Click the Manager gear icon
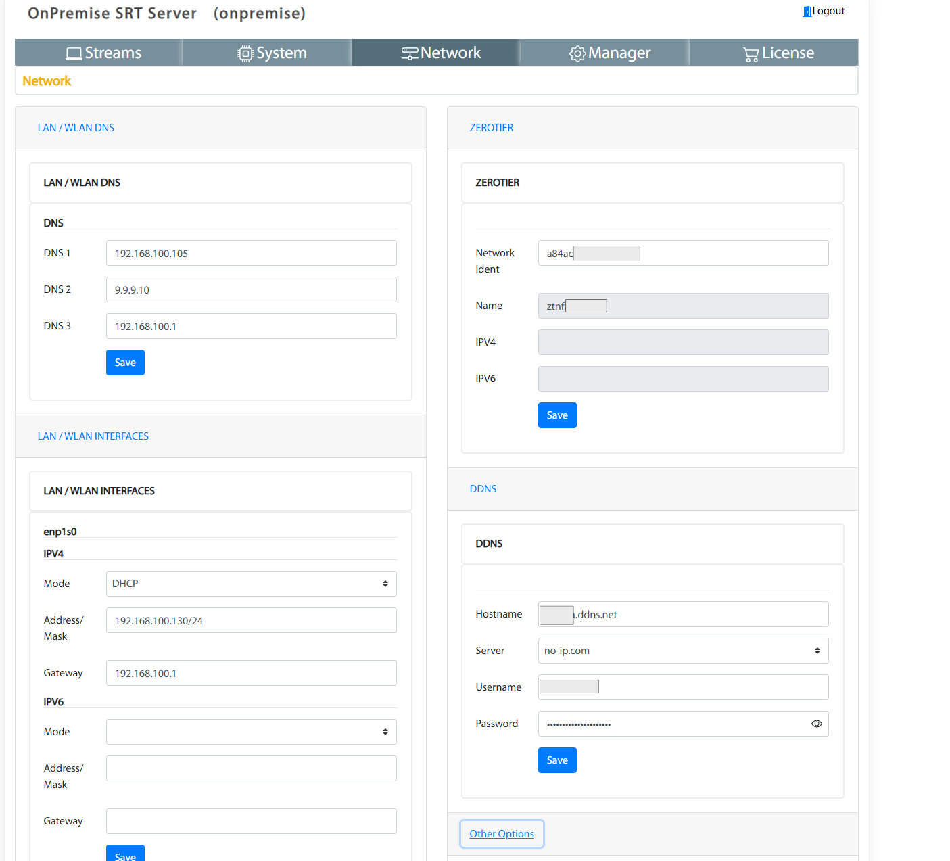This screenshot has height=861, width=950. coord(577,53)
